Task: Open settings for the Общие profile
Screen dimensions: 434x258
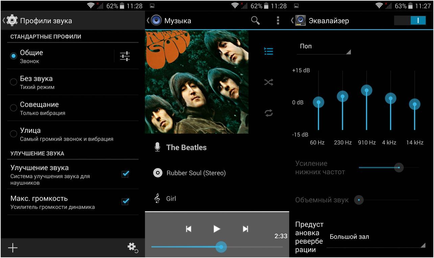Action: tap(125, 56)
